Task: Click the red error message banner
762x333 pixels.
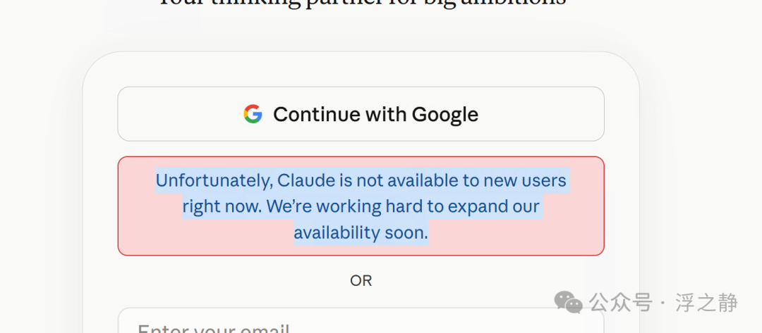Action: 361,206
